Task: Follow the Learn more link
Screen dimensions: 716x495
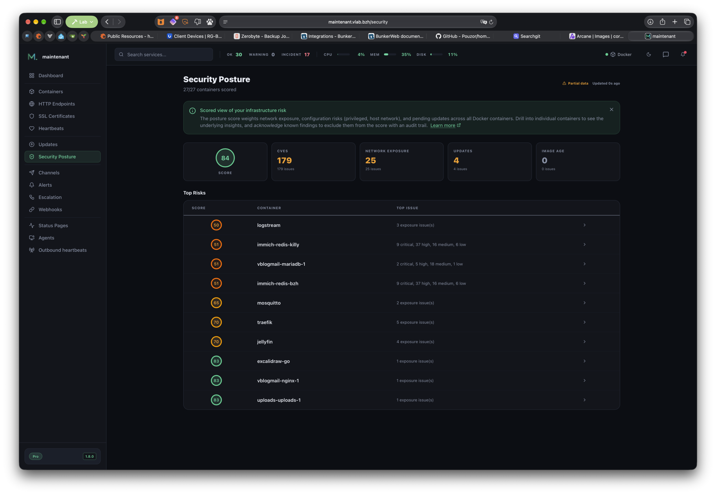Action: pos(445,125)
